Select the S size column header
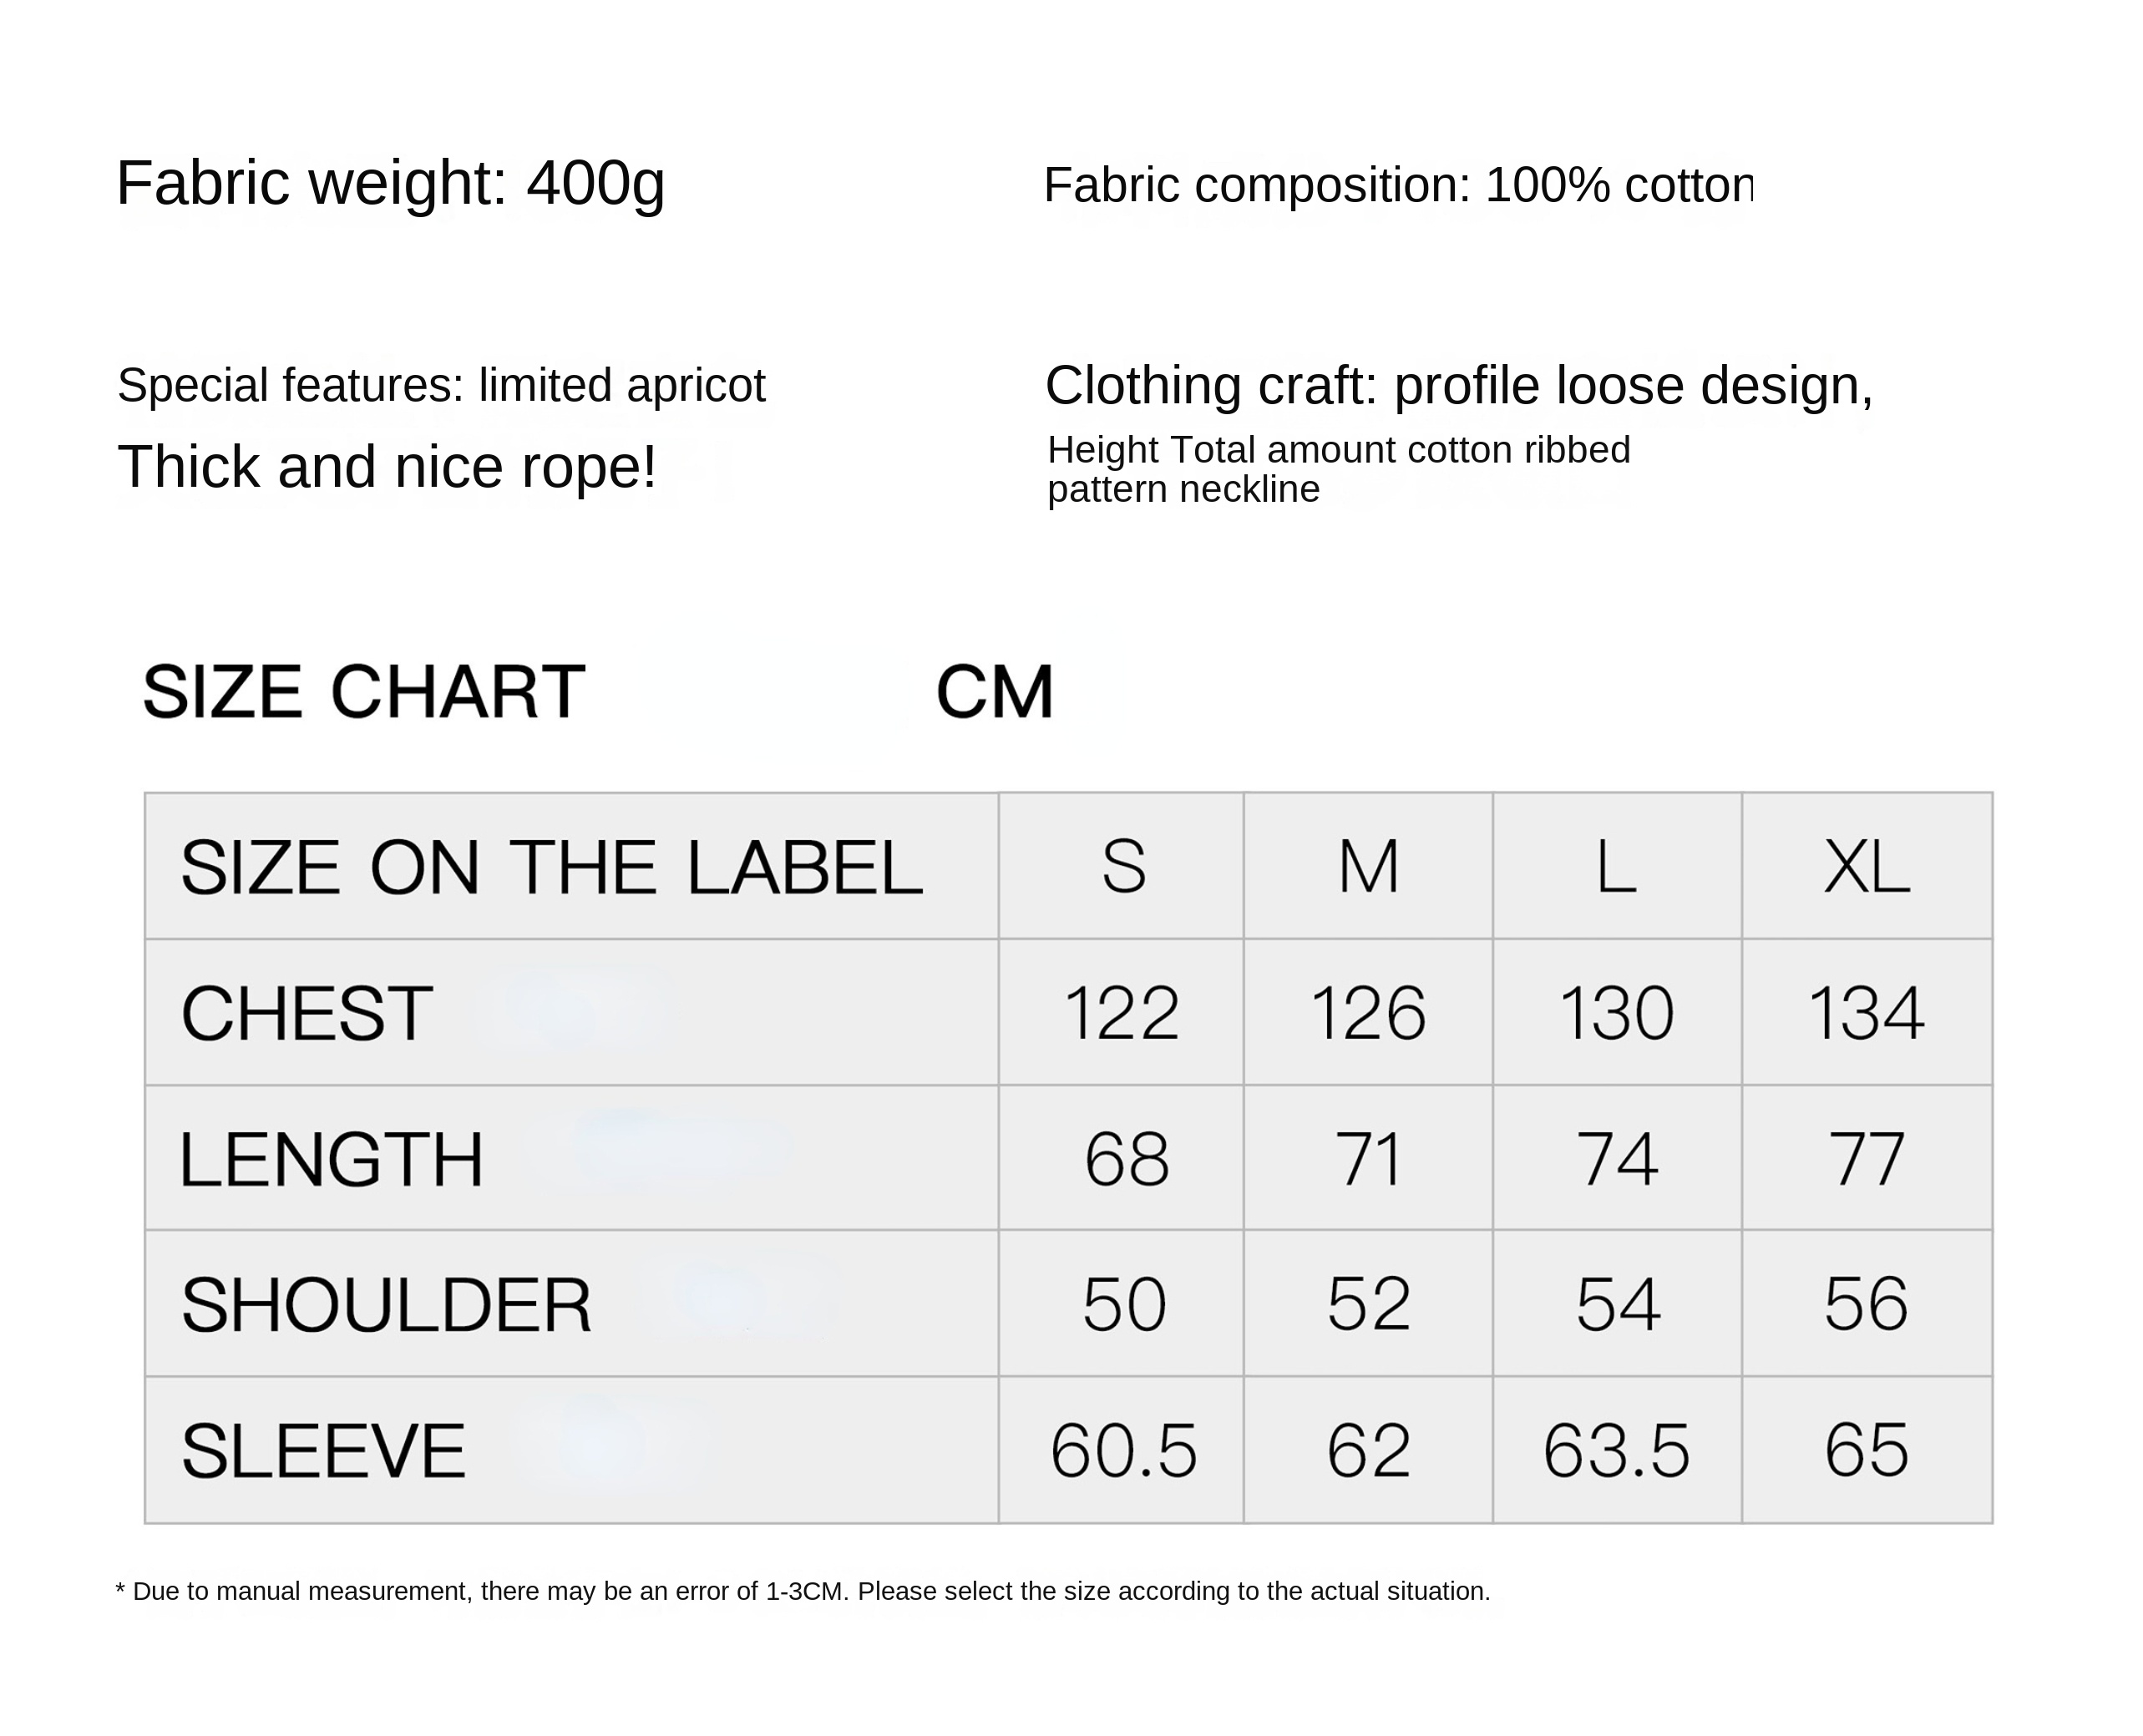This screenshot has height=1736, width=2143. (1122, 866)
